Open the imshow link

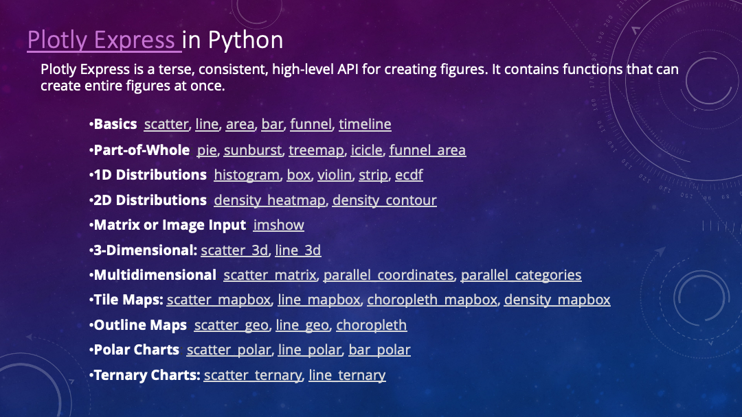[x=278, y=225]
